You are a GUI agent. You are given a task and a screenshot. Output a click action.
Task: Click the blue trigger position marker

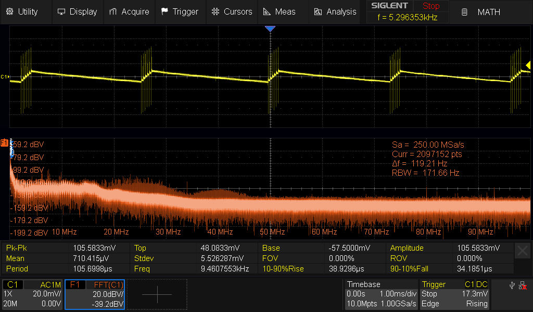(270, 29)
